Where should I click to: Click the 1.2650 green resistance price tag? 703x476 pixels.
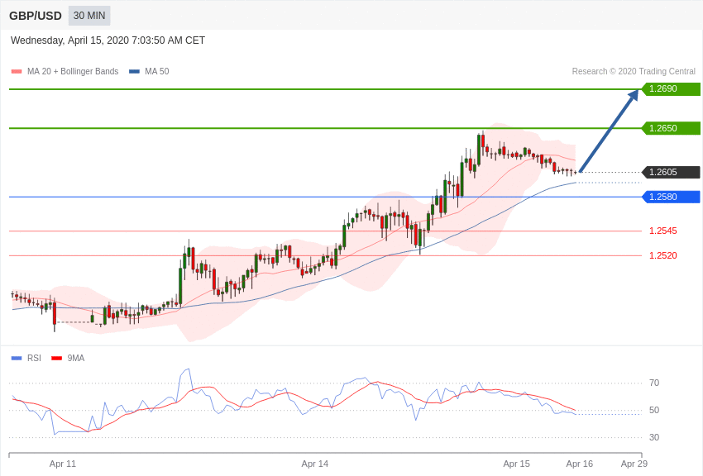point(672,128)
